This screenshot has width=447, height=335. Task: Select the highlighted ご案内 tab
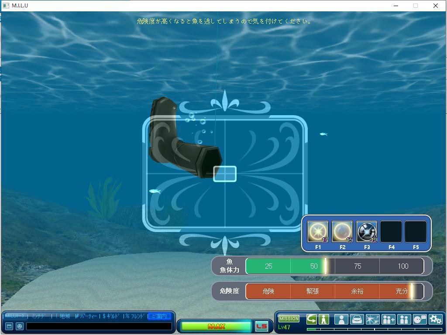(x=159, y=316)
